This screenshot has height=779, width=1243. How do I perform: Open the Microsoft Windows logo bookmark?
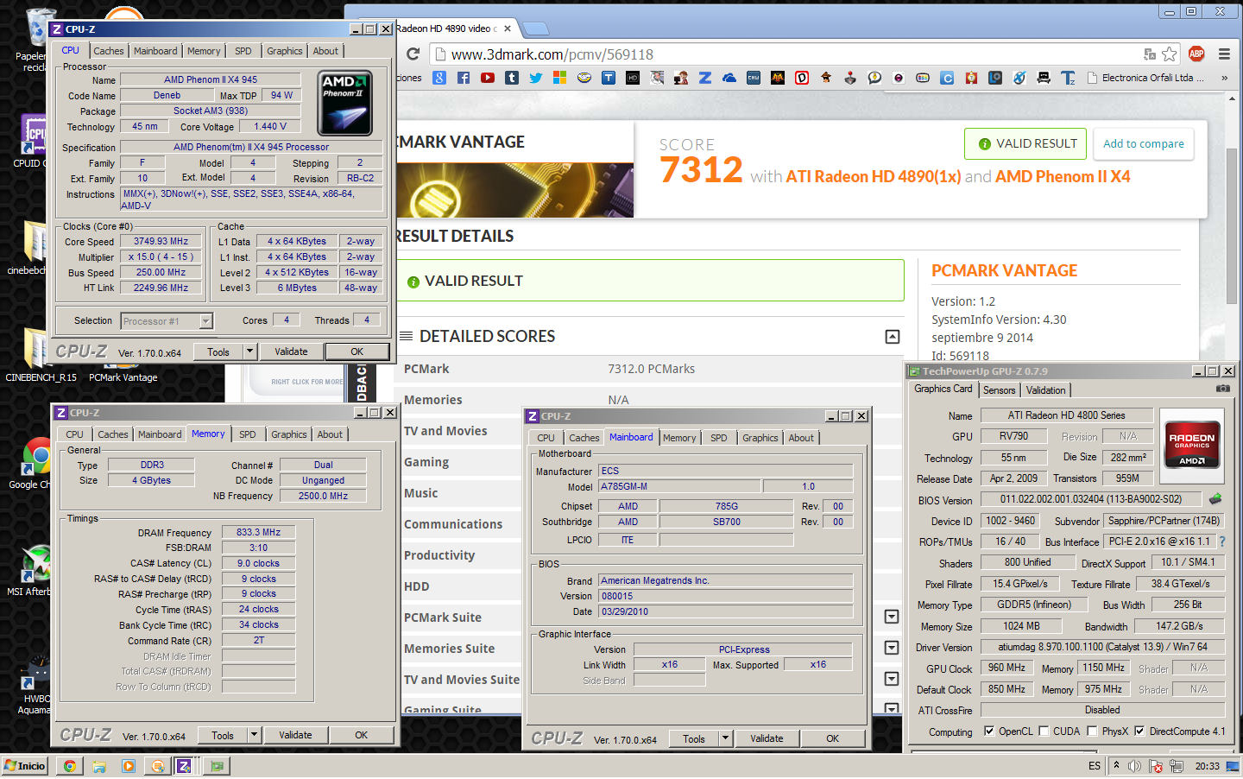click(x=560, y=78)
